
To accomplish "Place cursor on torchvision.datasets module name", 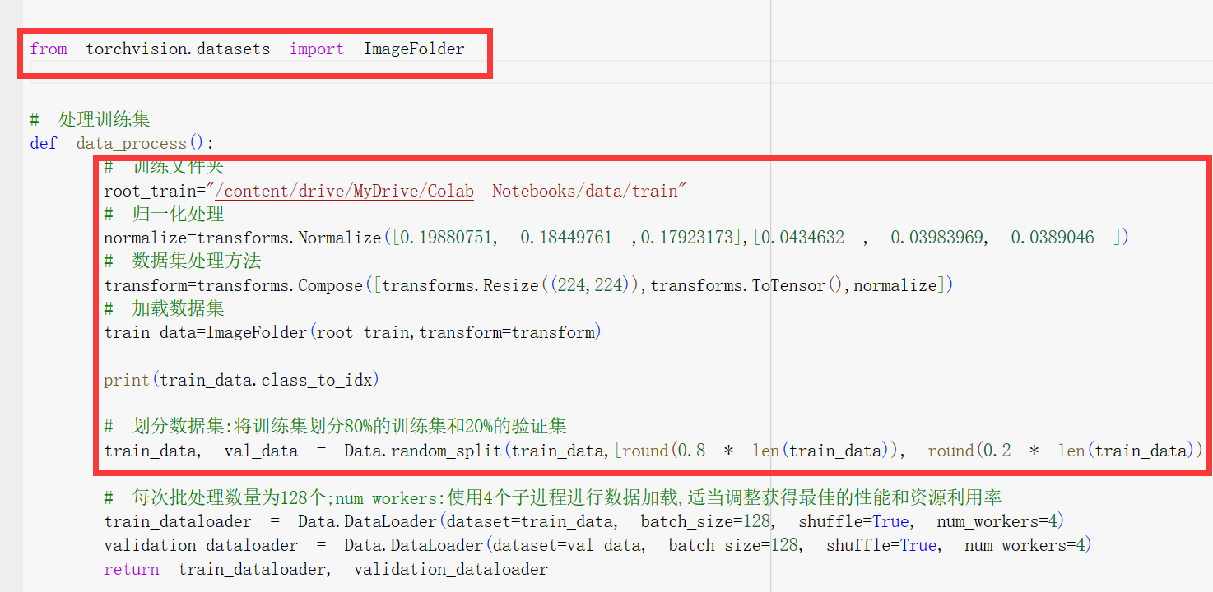I will tap(178, 49).
